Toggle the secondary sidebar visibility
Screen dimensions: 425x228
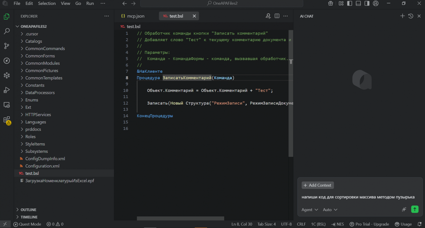point(366,3)
